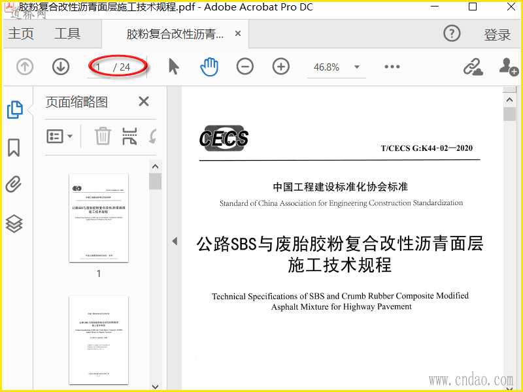Close the 页面缩略图 panel
The image size is (523, 392).
tap(144, 101)
